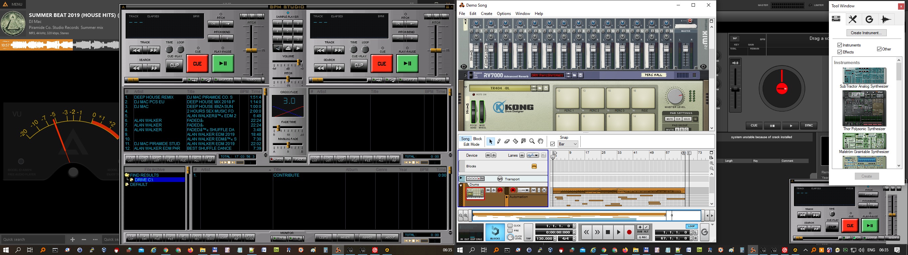Screen dimensions: 908x255
Task: Stop playback in Reason transport bar
Action: (x=608, y=232)
